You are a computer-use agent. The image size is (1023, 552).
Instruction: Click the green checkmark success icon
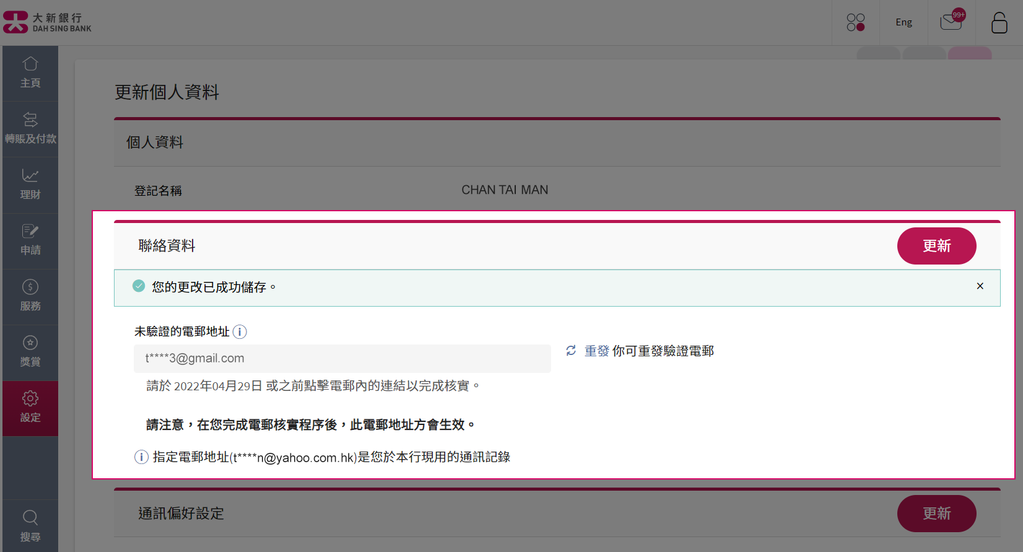(139, 286)
